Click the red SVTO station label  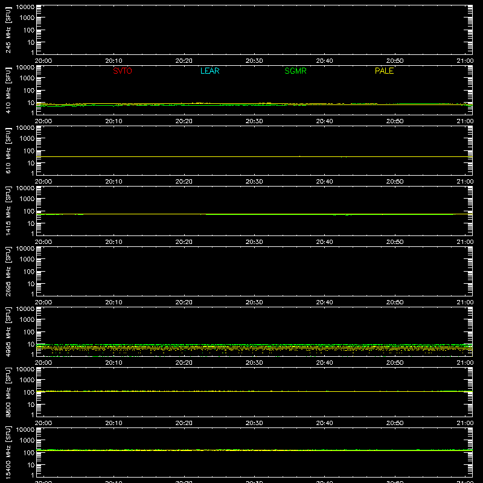pyautogui.click(x=123, y=71)
